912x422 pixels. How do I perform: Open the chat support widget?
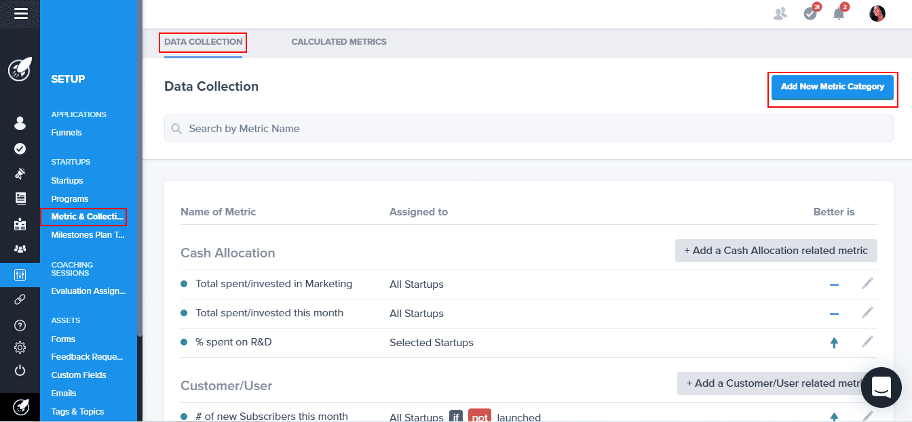click(x=881, y=387)
